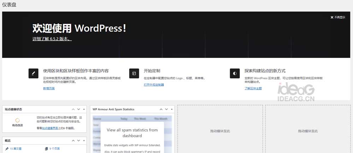
Task: Click the 概览 widget title
Action: click(x=8, y=141)
